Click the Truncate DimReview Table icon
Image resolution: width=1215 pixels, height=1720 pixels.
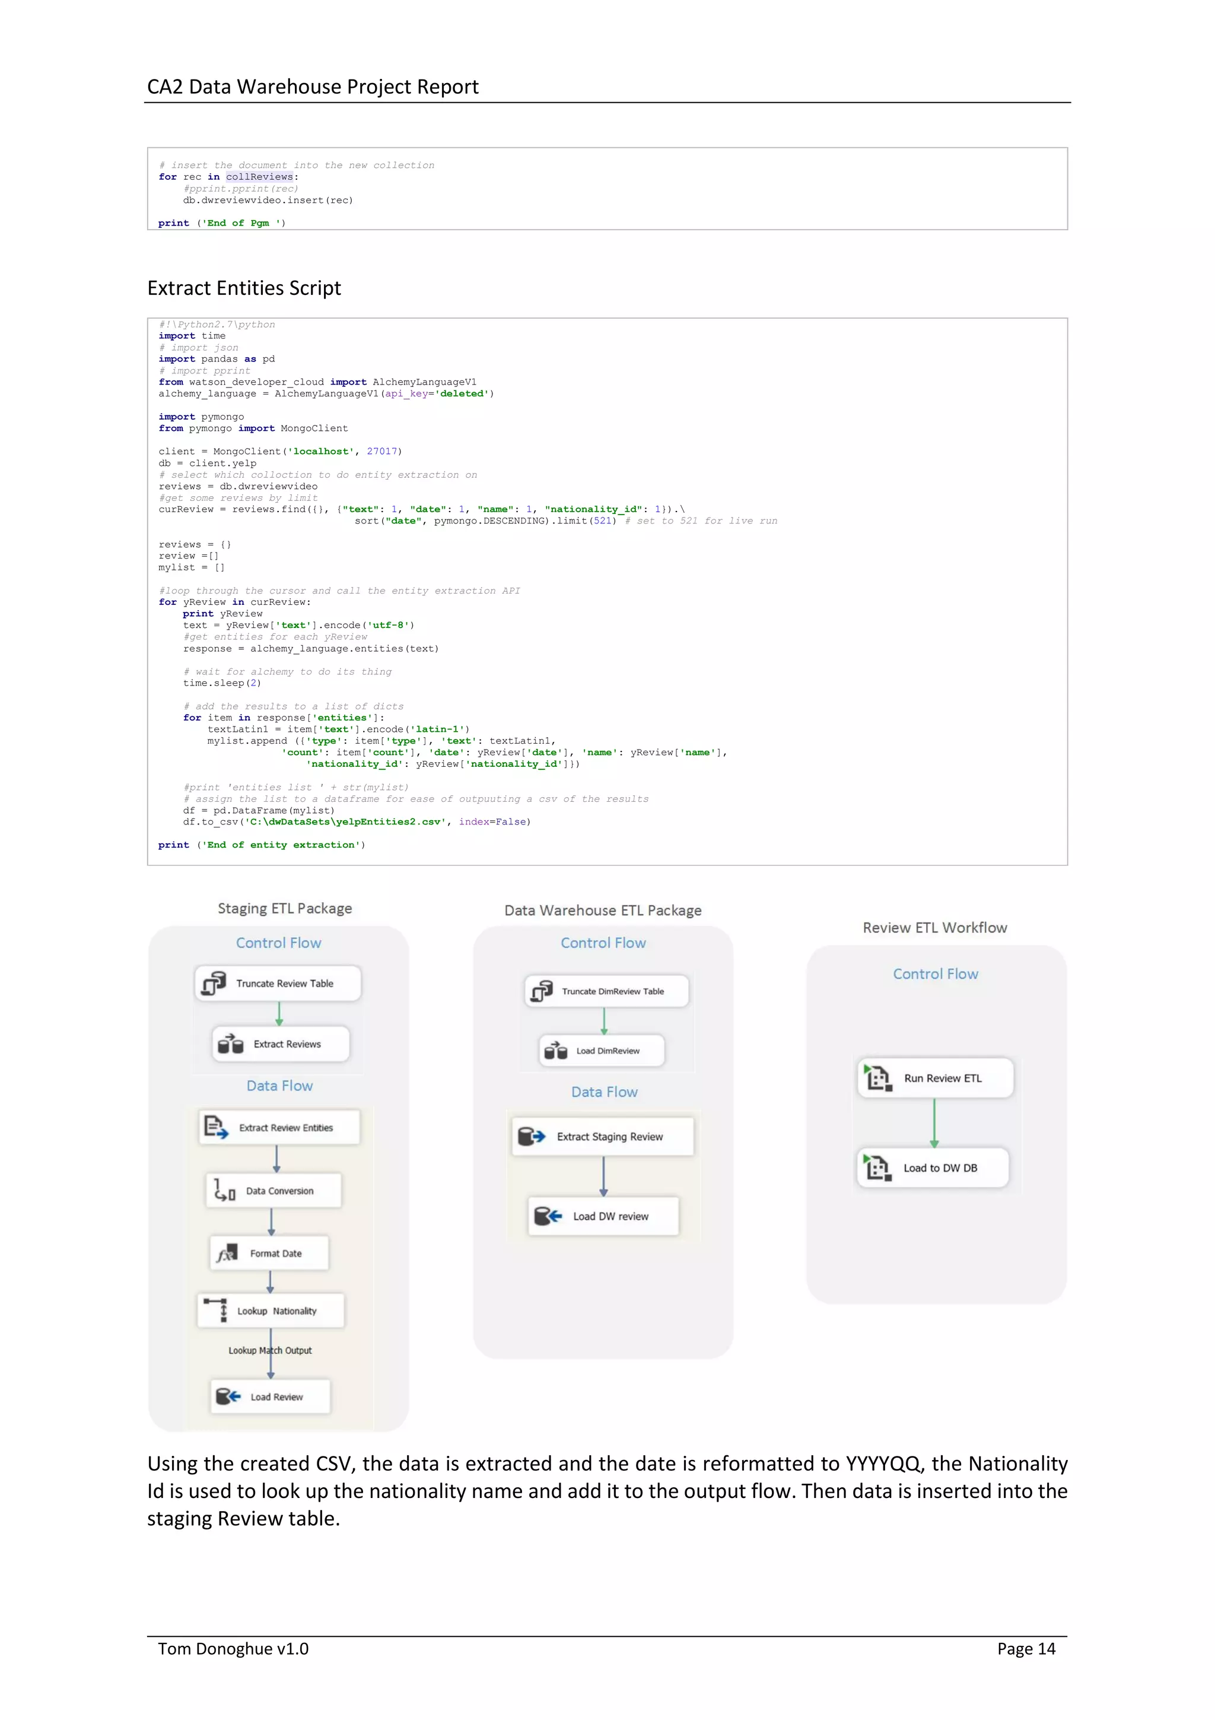(x=542, y=991)
